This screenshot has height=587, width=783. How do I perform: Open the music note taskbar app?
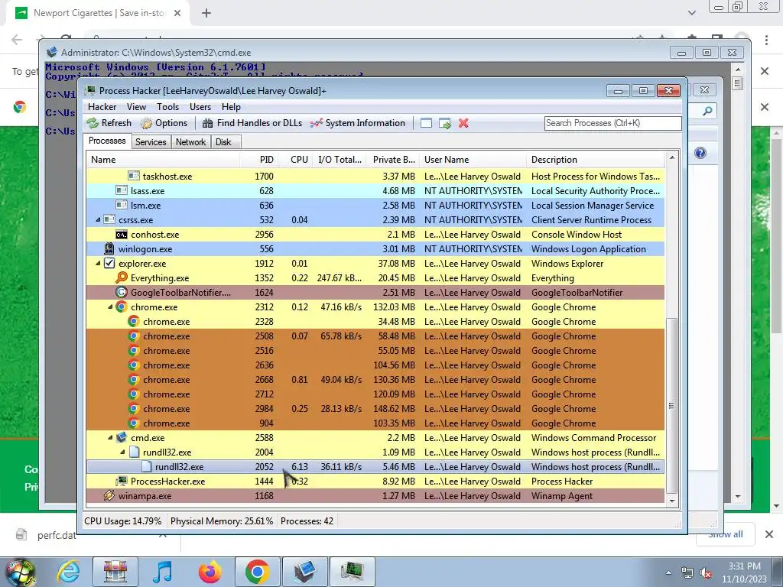point(163,572)
